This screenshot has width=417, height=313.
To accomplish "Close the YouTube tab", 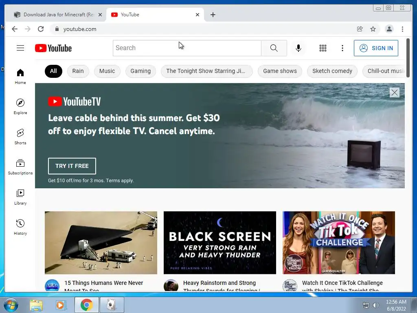I will (198, 15).
